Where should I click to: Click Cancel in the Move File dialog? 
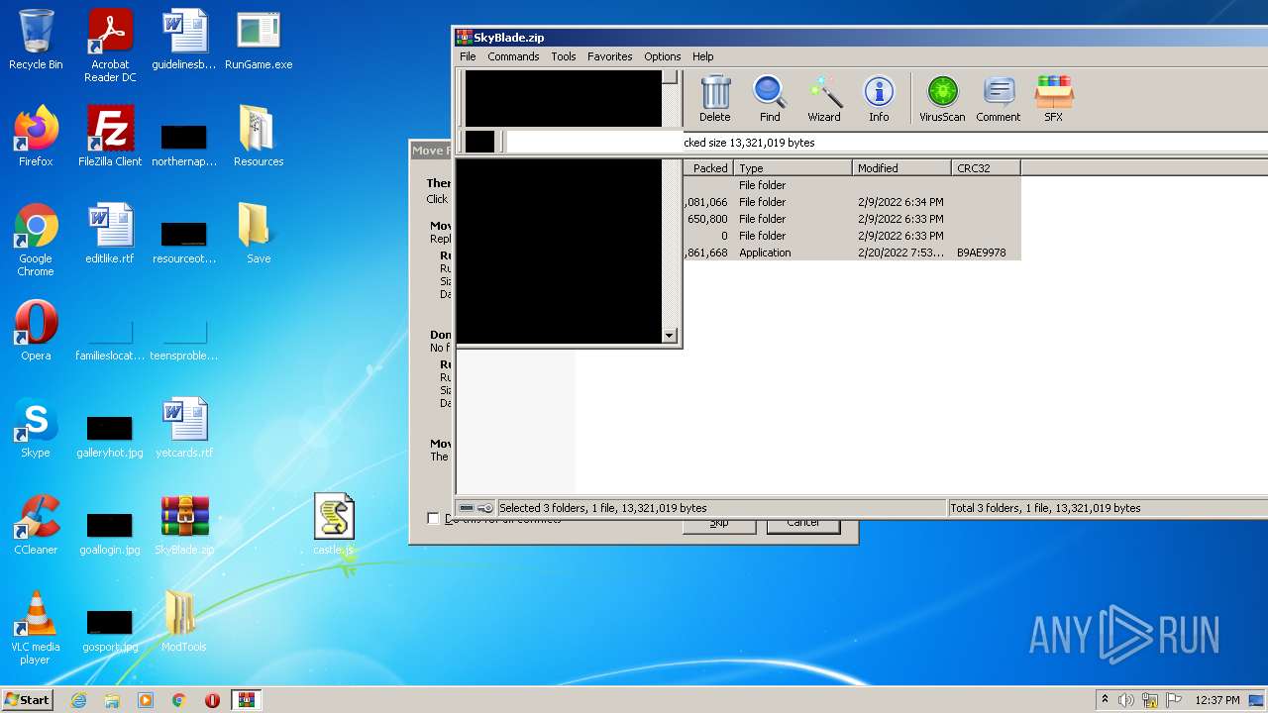pos(803,525)
